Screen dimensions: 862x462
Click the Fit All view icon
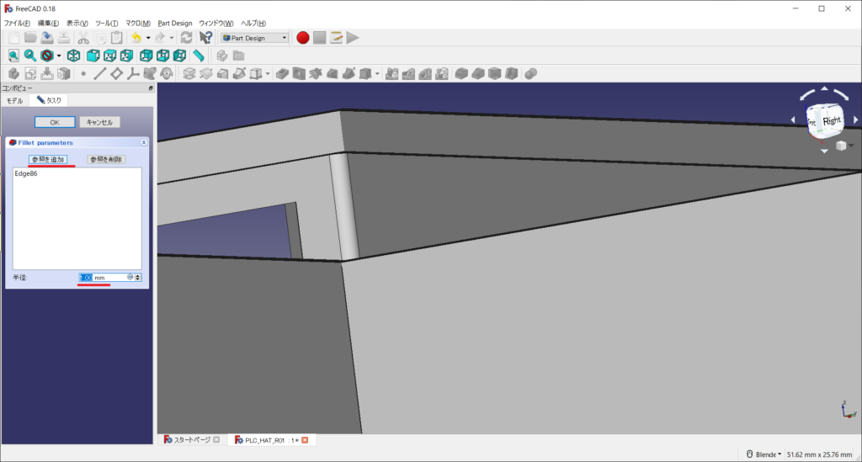click(x=13, y=56)
